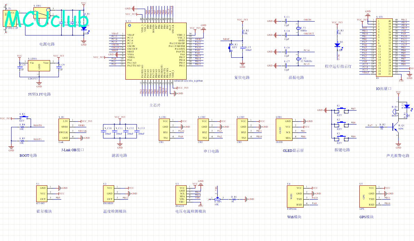Select the S_CH3 serial connector block
This screenshot has width=414, height=241.
click(x=242, y=129)
